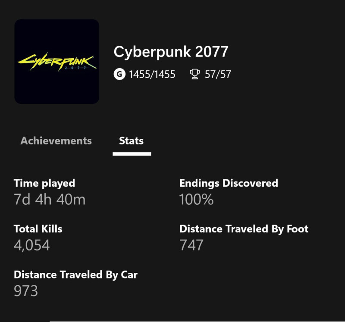Viewport: 345px width, 322px height.
Task: Click the Total Kills label
Action: click(38, 229)
